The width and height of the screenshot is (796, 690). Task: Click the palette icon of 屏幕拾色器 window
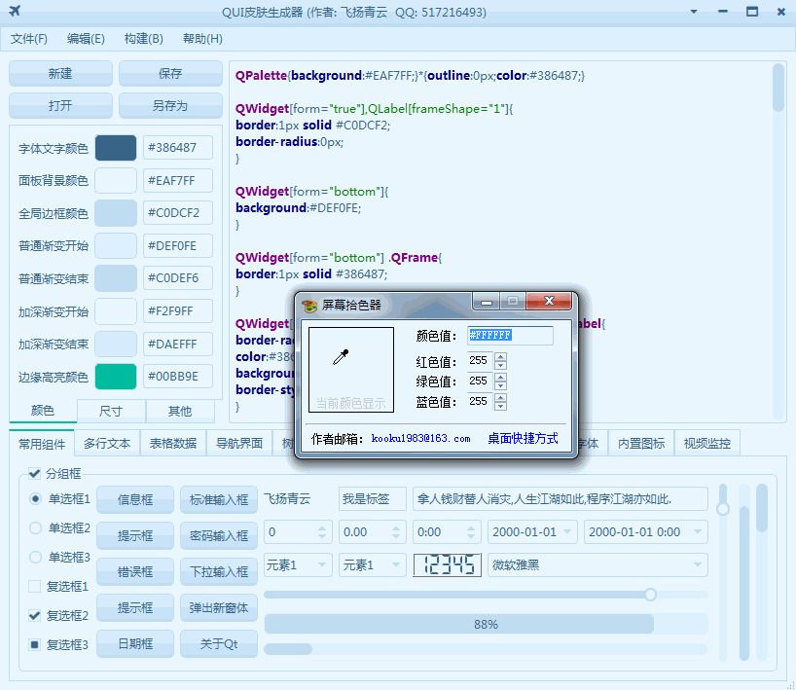(308, 306)
